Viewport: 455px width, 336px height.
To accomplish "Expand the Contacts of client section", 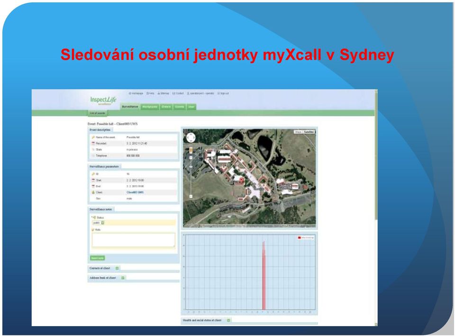I will 117,268.
